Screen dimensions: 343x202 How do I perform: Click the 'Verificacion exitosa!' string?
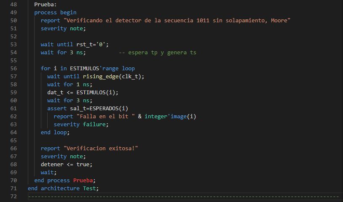point(101,149)
